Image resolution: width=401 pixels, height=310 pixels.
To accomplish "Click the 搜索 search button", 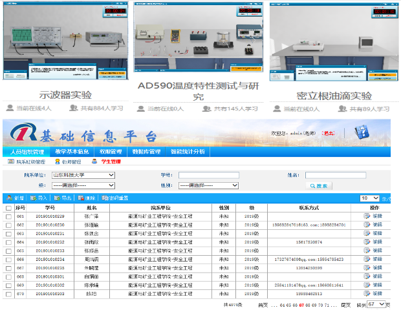I will [x=319, y=186].
